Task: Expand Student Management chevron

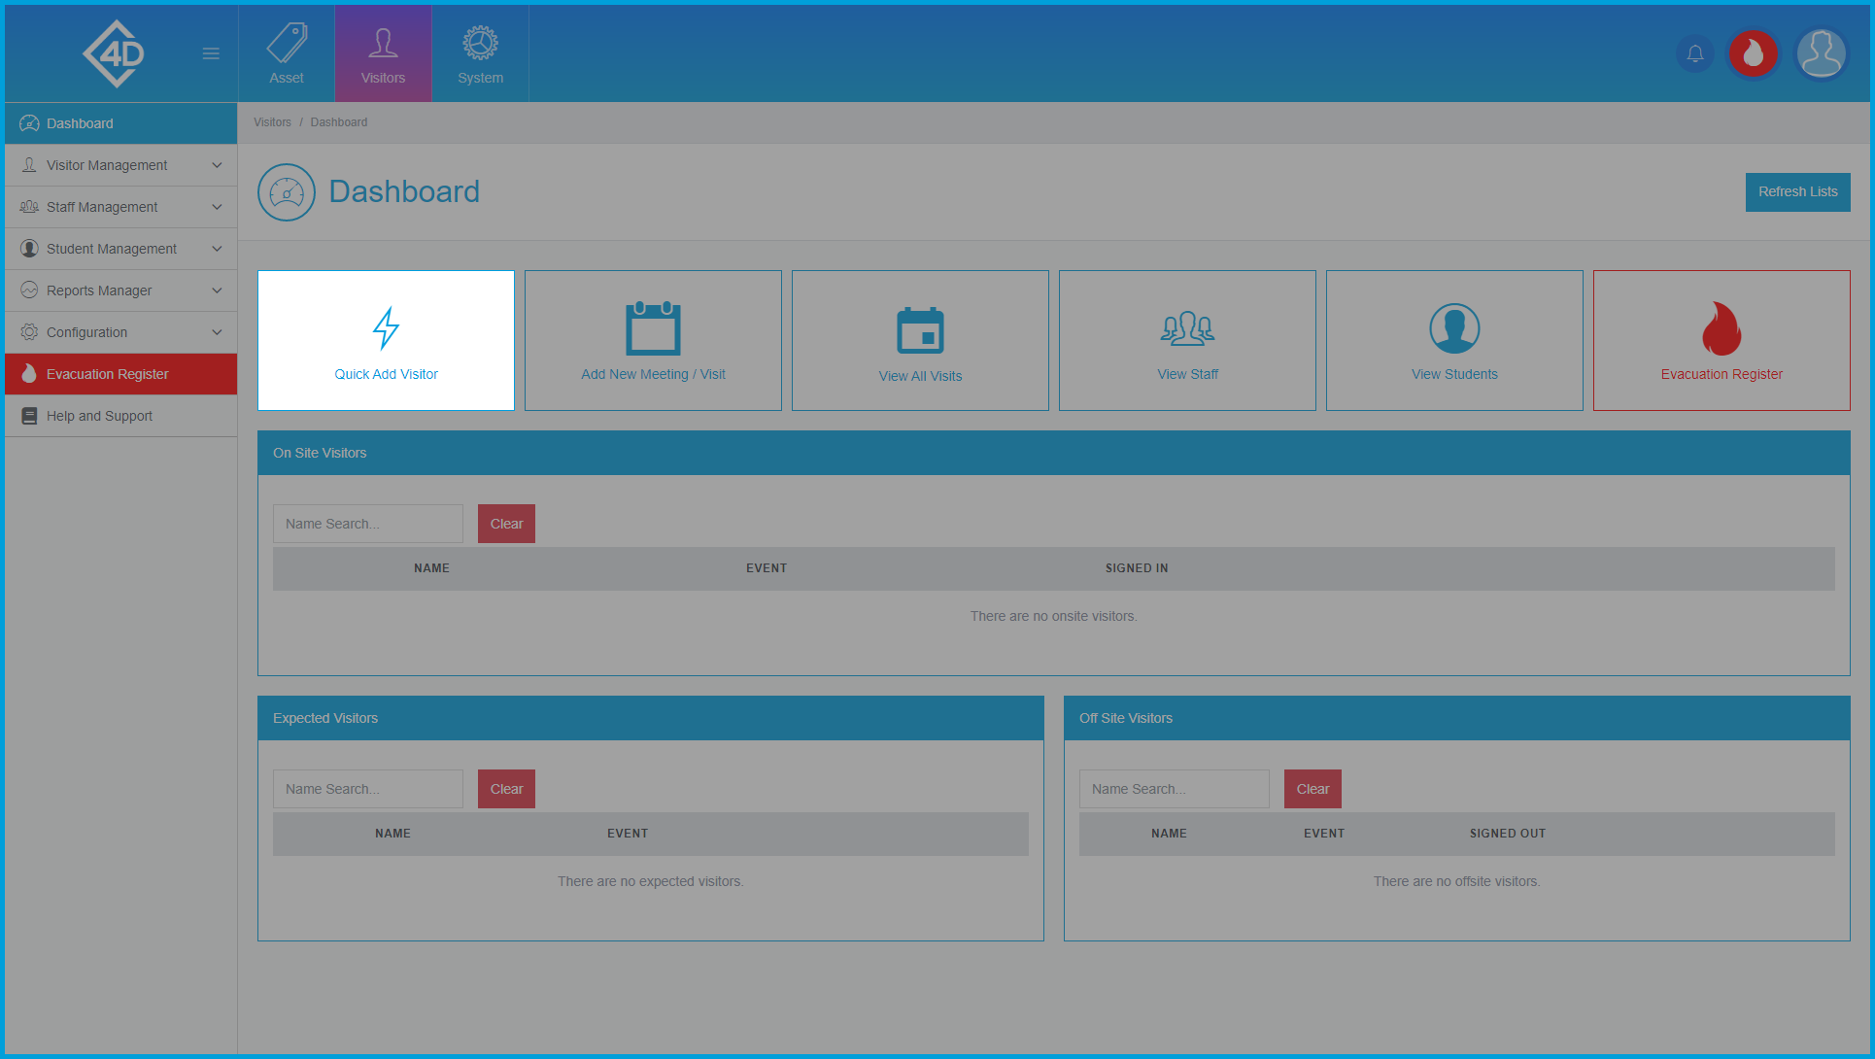Action: (217, 249)
